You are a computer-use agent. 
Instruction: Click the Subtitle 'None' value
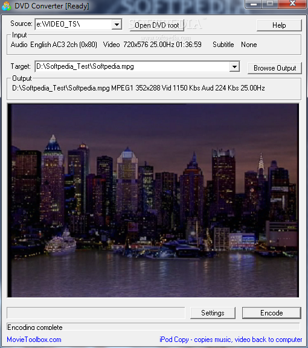click(249, 45)
